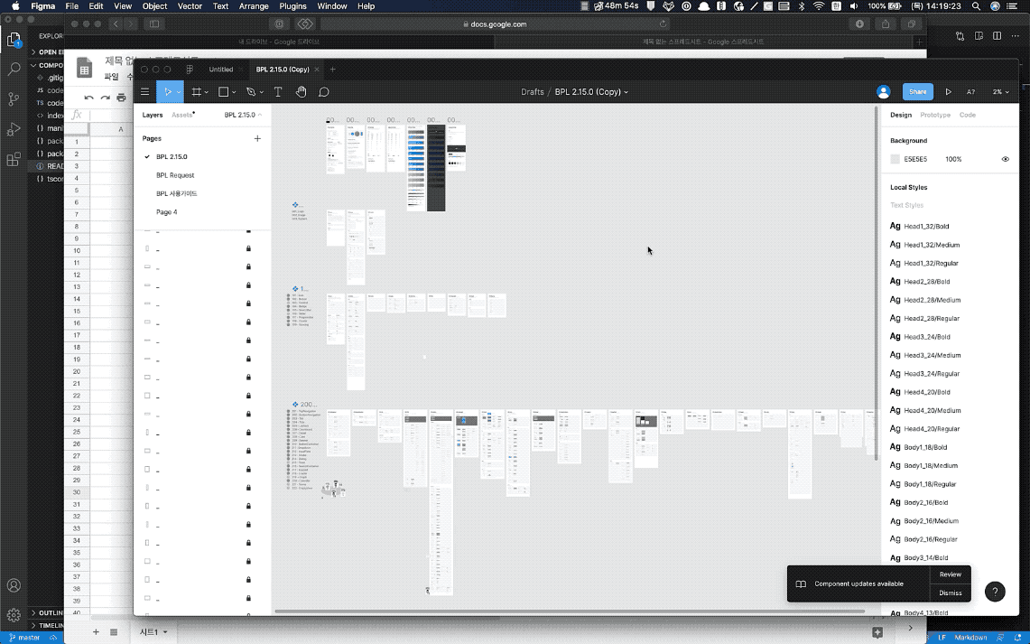This screenshot has height=644, width=1030.
Task: Open Plugins menu in menu bar
Action: (x=292, y=6)
